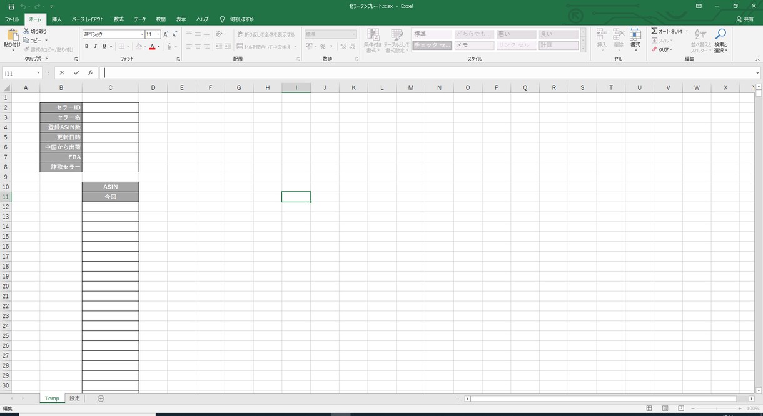Open the 挿入 ribbon tab

click(56, 19)
